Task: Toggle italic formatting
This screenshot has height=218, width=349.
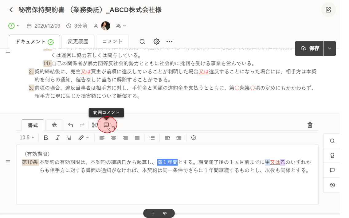Action: click(57, 138)
